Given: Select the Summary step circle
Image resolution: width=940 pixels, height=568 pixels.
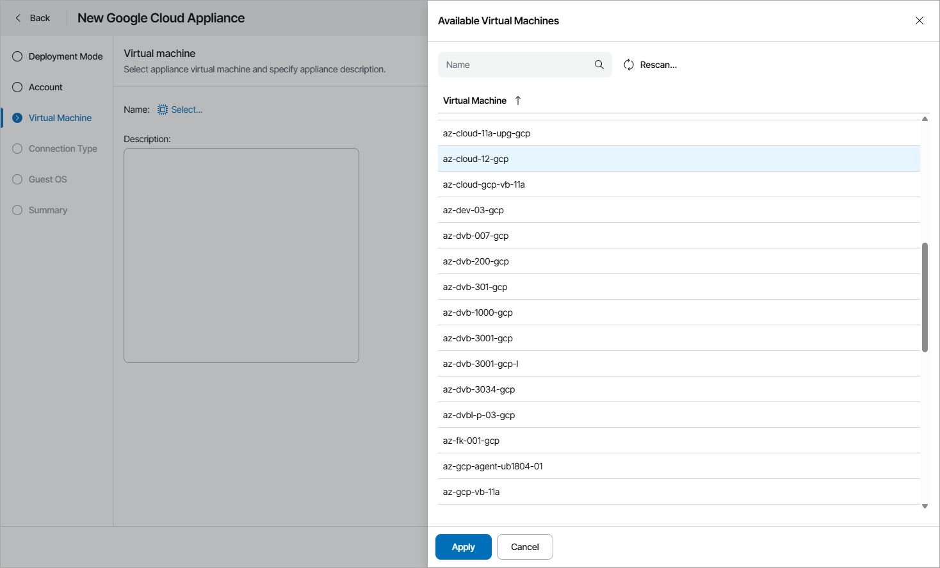Looking at the screenshot, I should click(x=17, y=209).
